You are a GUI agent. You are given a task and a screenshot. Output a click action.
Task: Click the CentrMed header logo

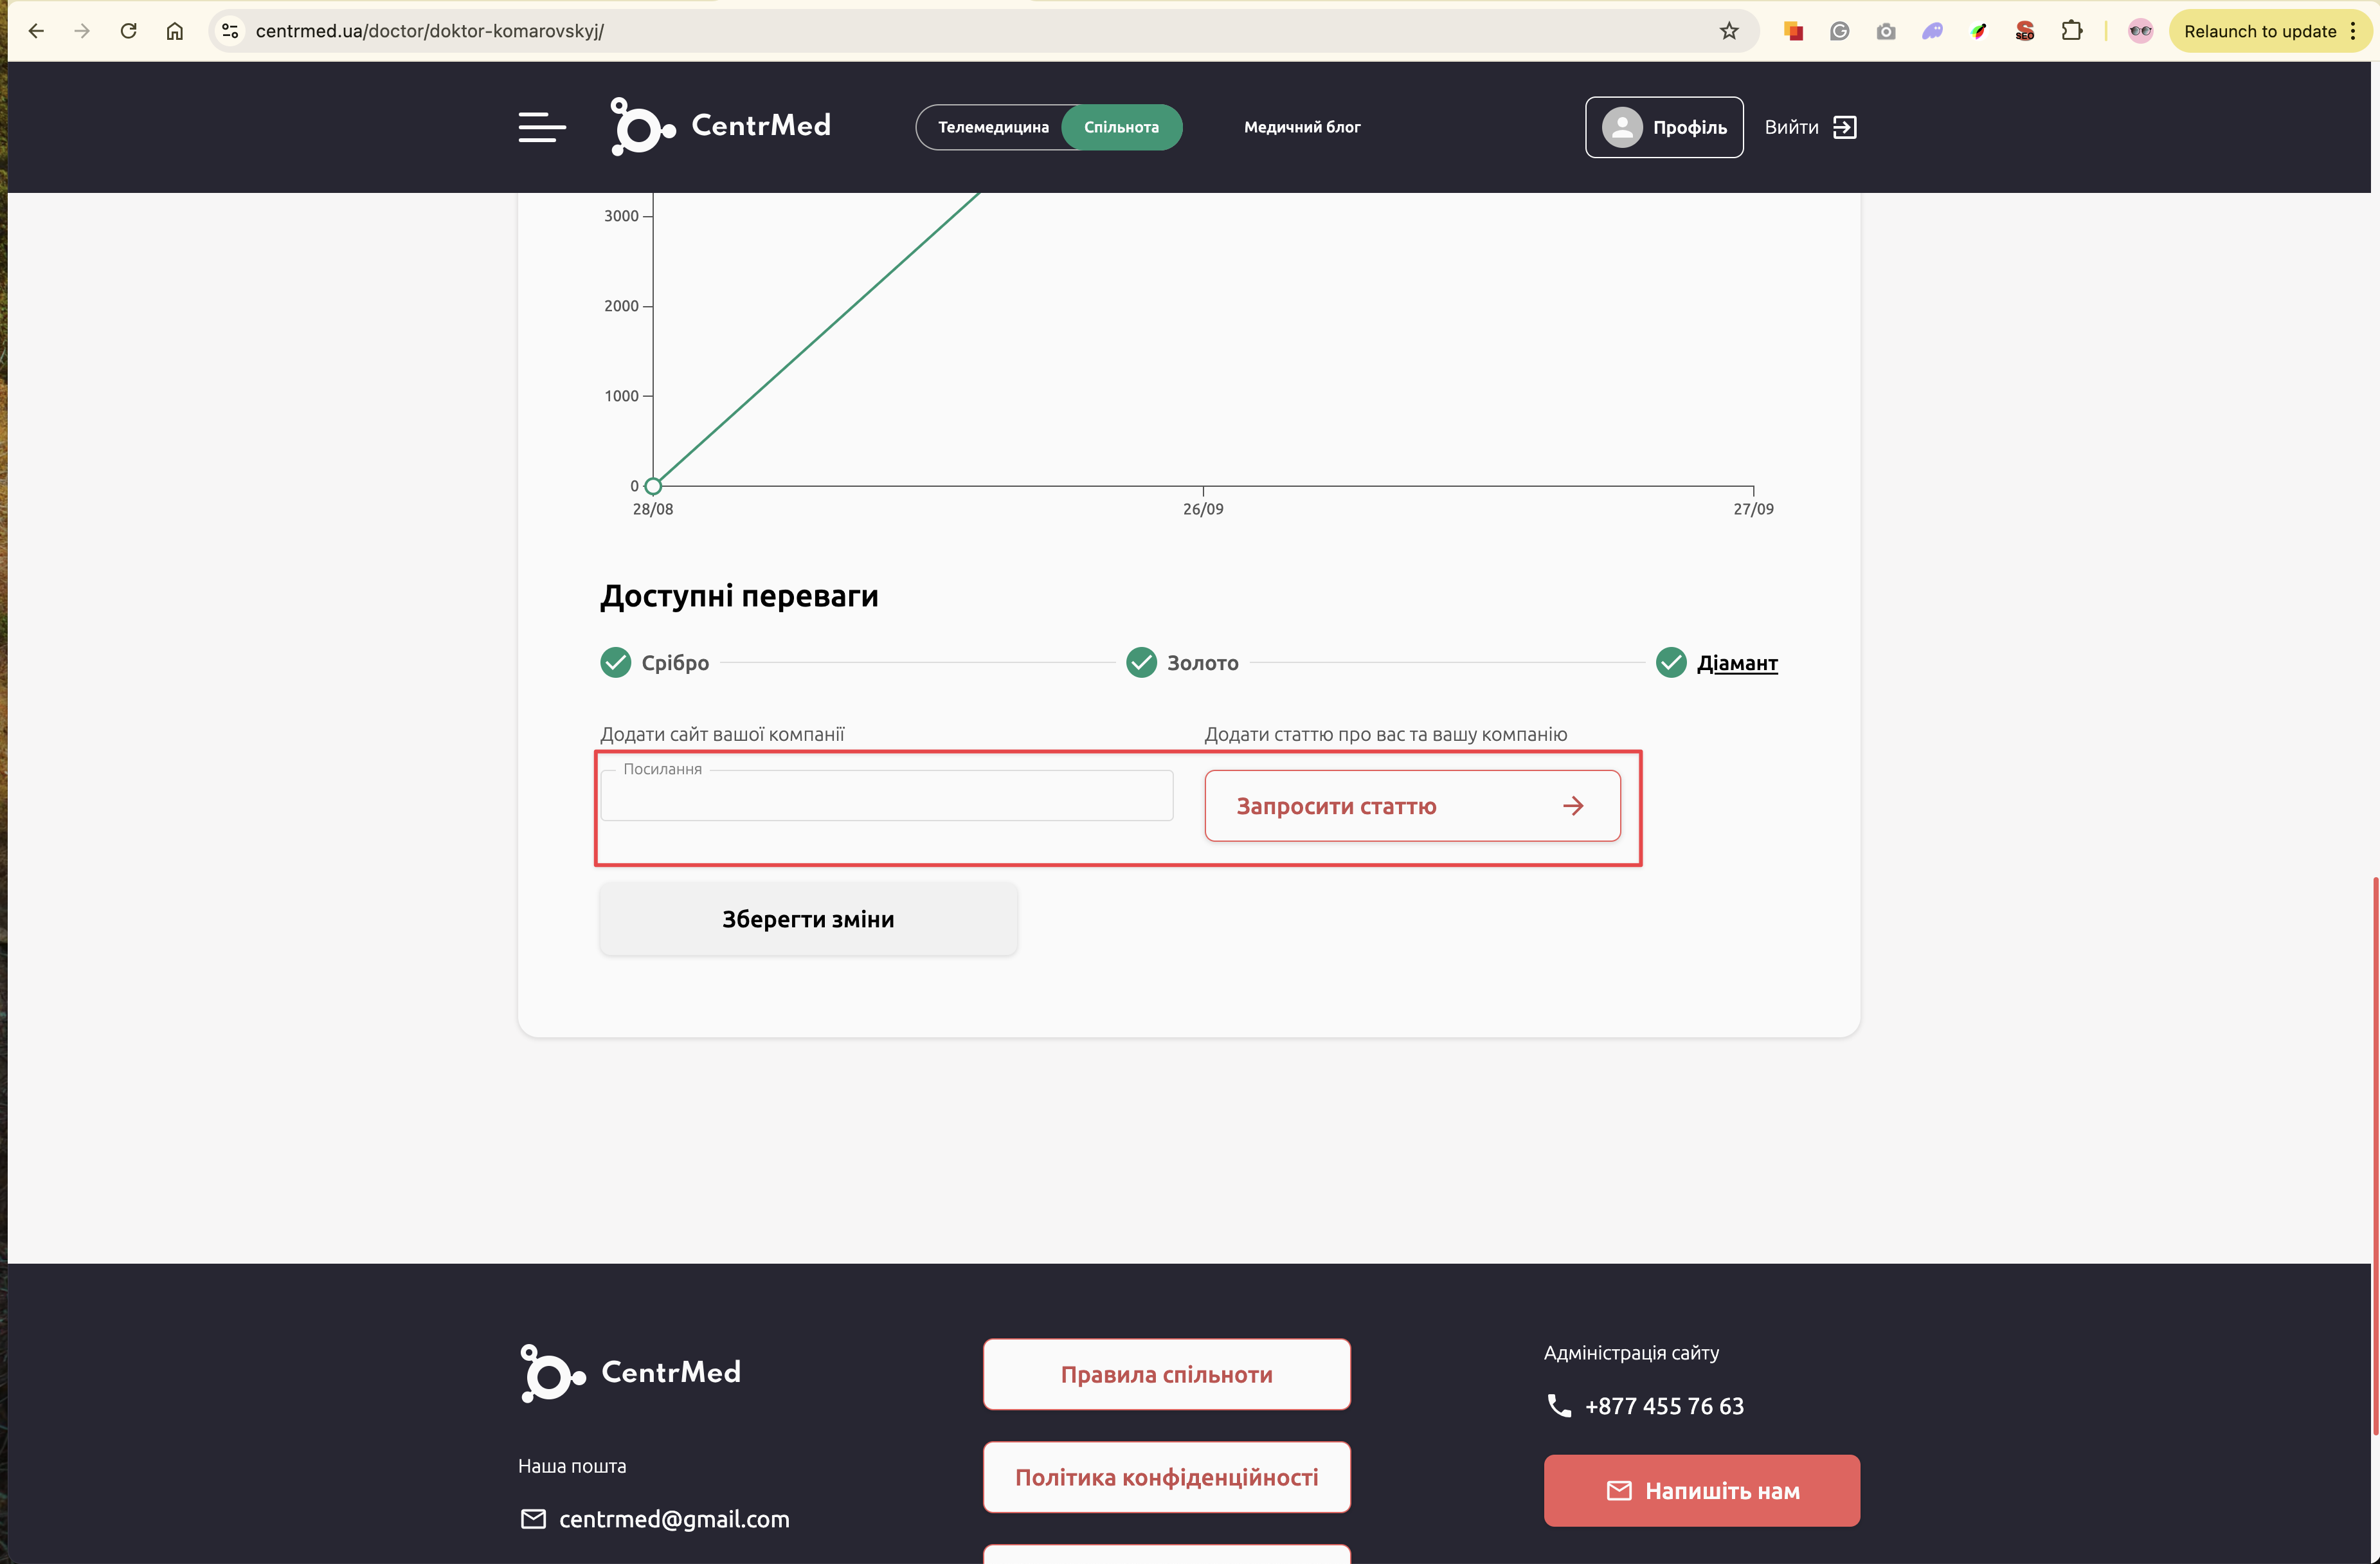720,126
